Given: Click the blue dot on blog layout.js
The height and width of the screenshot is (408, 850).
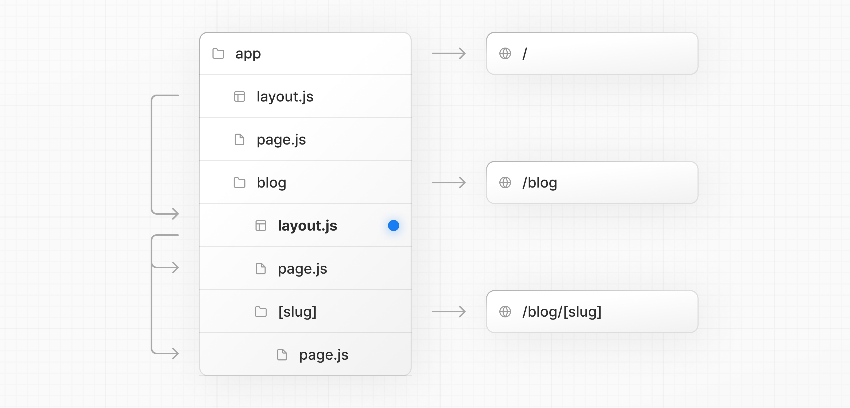Looking at the screenshot, I should (393, 226).
